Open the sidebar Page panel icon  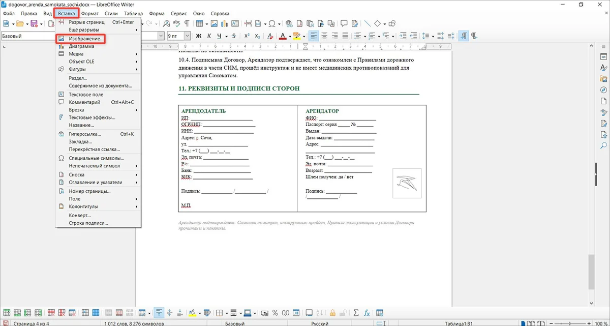click(x=604, y=101)
